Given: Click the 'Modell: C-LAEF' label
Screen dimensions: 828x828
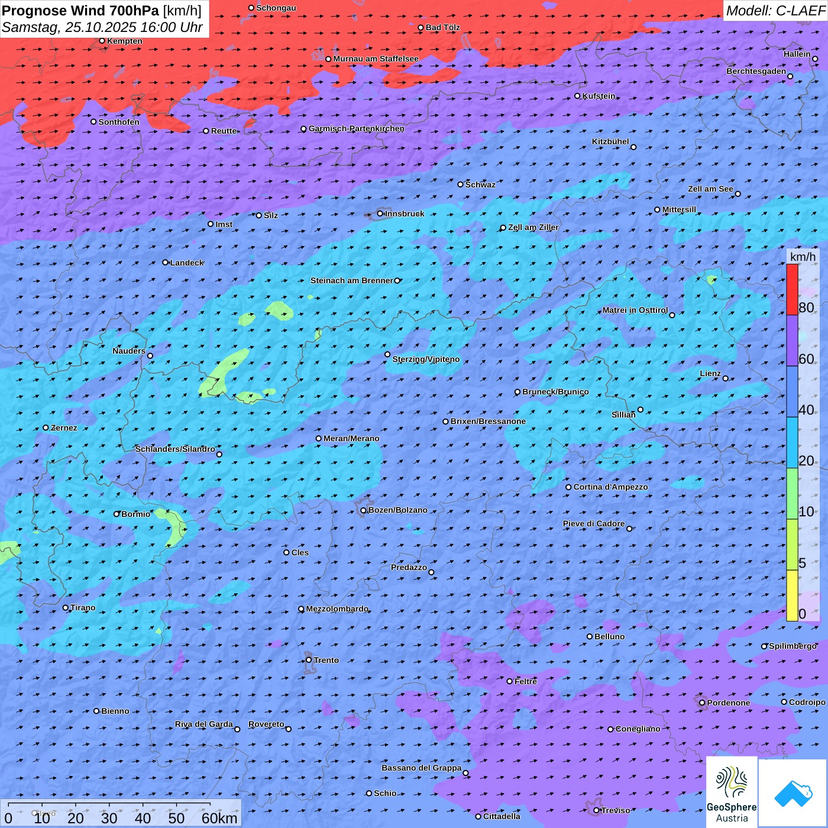Looking at the screenshot, I should pos(775,11).
